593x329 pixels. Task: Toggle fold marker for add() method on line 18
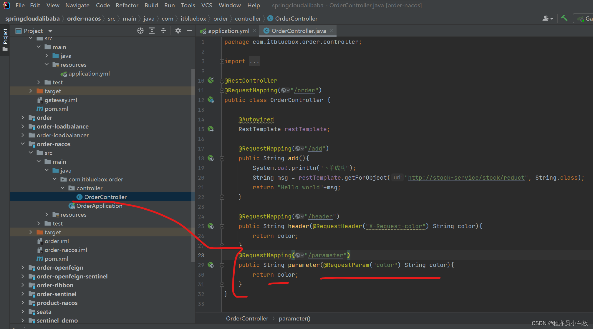pyautogui.click(x=222, y=158)
